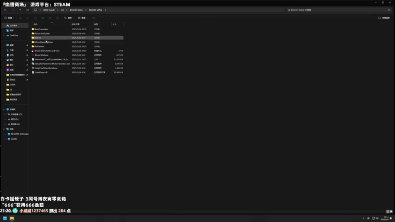Refresh the current folder view

click(x=28, y=10)
